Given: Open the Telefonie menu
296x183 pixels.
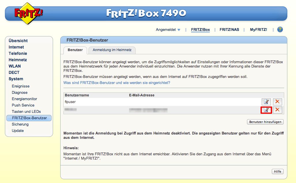Looking at the screenshot, I should coord(18,53).
